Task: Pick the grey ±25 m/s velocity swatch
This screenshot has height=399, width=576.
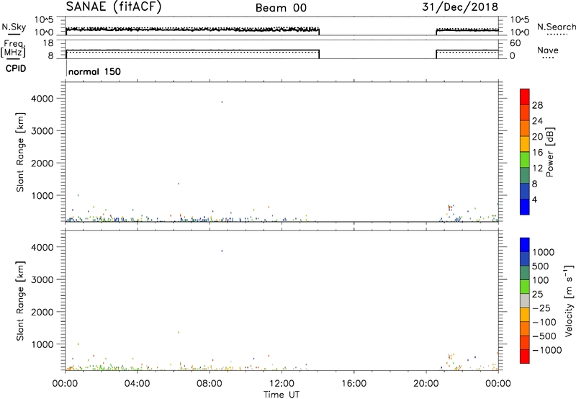Action: point(525,301)
